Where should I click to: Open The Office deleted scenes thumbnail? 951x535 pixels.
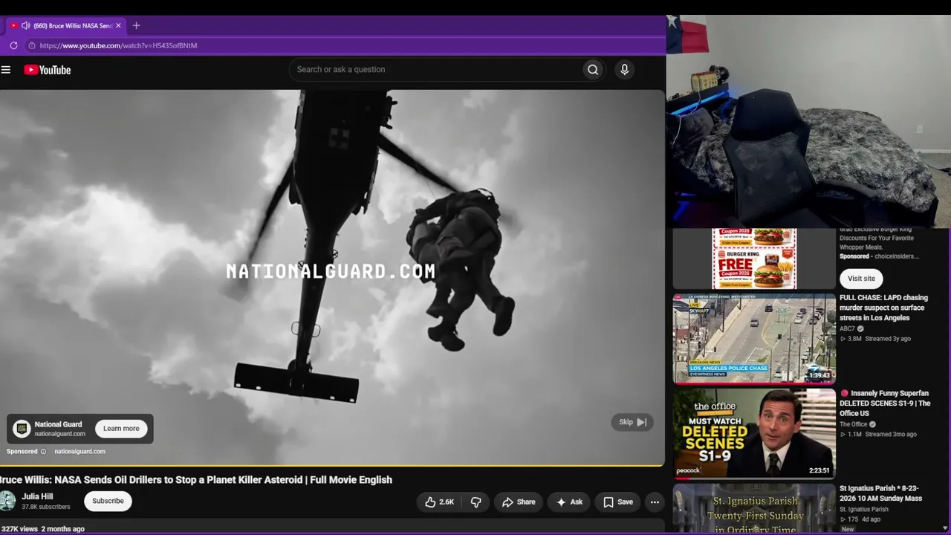(x=754, y=433)
